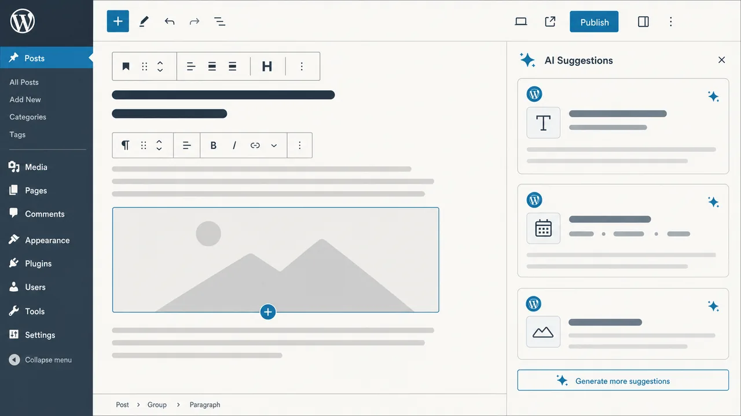This screenshot has width=741, height=416.
Task: Click the WordPress logo in the sidebar
Action: tap(23, 21)
